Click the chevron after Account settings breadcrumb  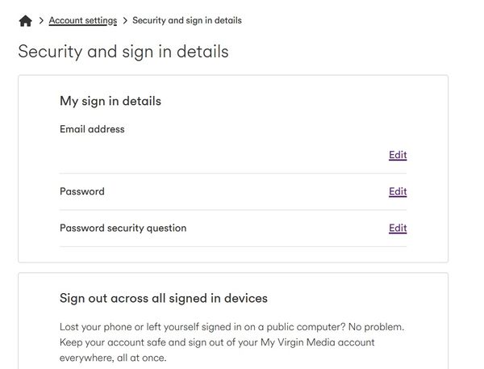click(x=125, y=21)
